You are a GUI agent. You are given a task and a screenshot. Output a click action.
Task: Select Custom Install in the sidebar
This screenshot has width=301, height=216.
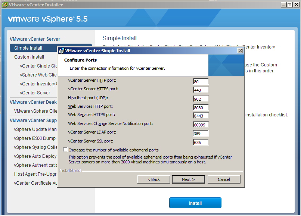(x=29, y=57)
